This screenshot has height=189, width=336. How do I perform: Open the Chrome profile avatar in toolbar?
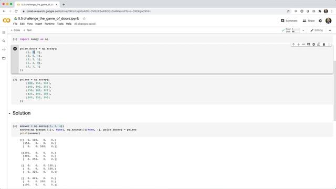pyautogui.click(x=325, y=11)
